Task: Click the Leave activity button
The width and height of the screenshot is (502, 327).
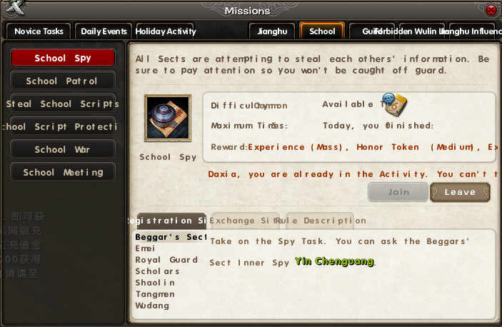Action: (x=460, y=192)
